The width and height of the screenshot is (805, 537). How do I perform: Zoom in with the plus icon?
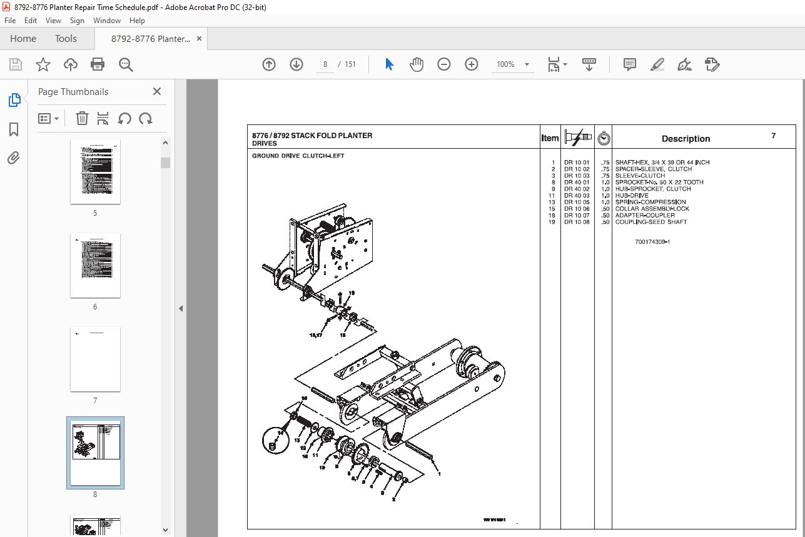click(472, 64)
